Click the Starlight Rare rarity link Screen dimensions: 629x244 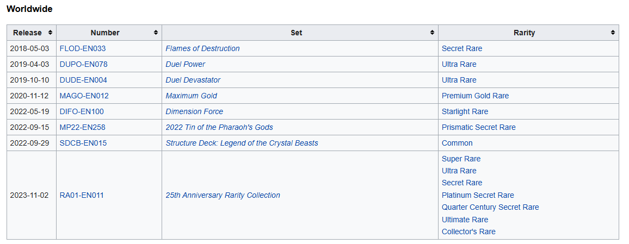(x=465, y=111)
